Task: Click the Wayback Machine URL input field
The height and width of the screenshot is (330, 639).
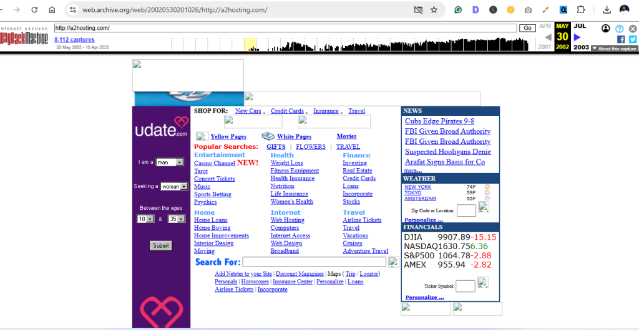Action: pyautogui.click(x=286, y=28)
